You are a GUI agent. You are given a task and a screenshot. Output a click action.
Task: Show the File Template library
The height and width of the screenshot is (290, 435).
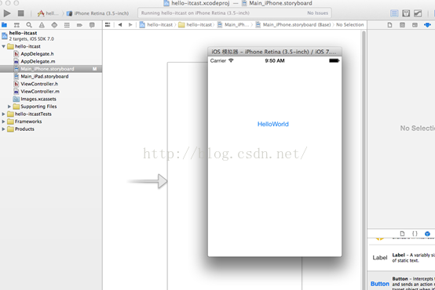click(x=402, y=234)
